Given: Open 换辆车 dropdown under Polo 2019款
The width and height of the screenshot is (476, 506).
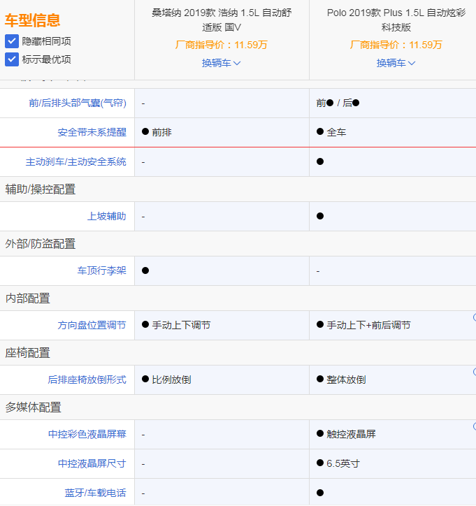Looking at the screenshot, I should click(x=396, y=63).
